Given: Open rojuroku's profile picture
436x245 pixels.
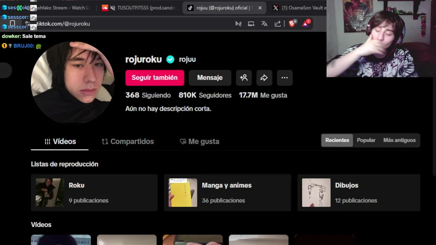Looking at the screenshot, I should (x=73, y=82).
